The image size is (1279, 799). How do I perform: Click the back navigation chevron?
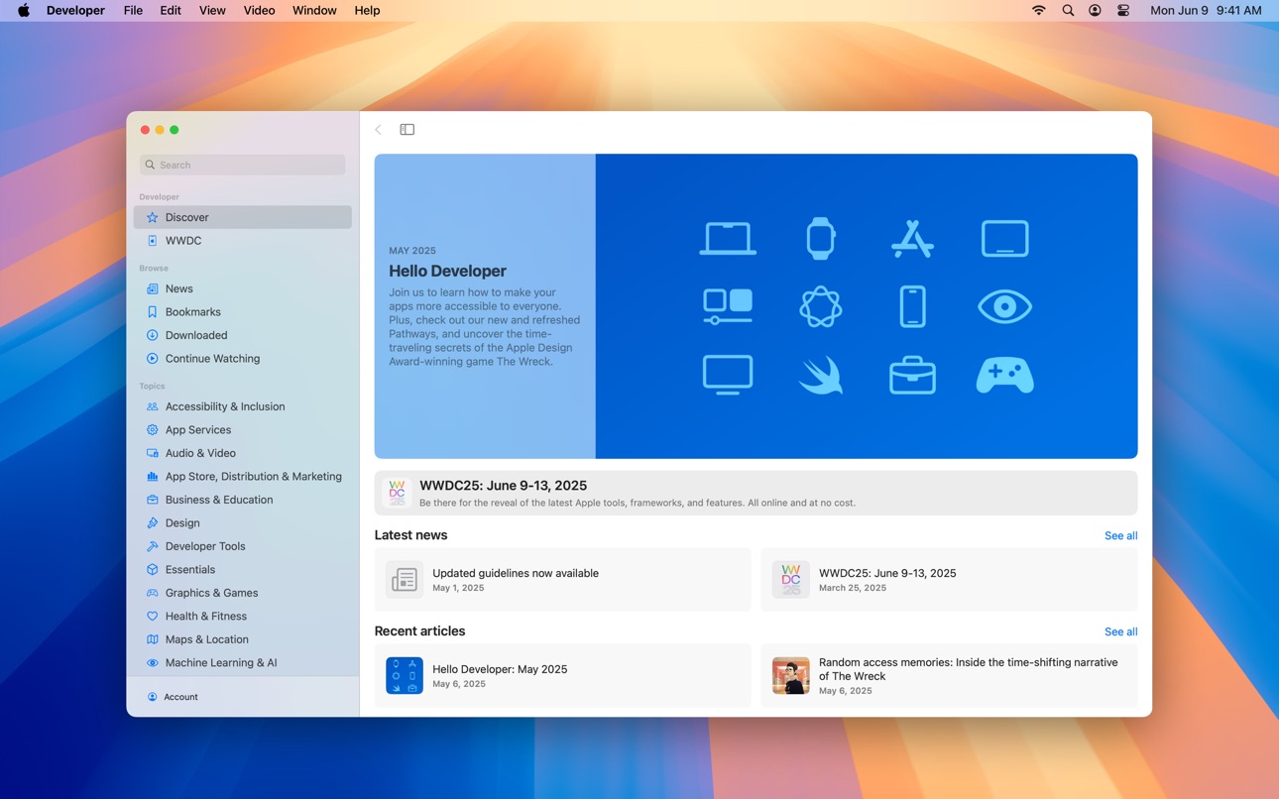point(378,130)
